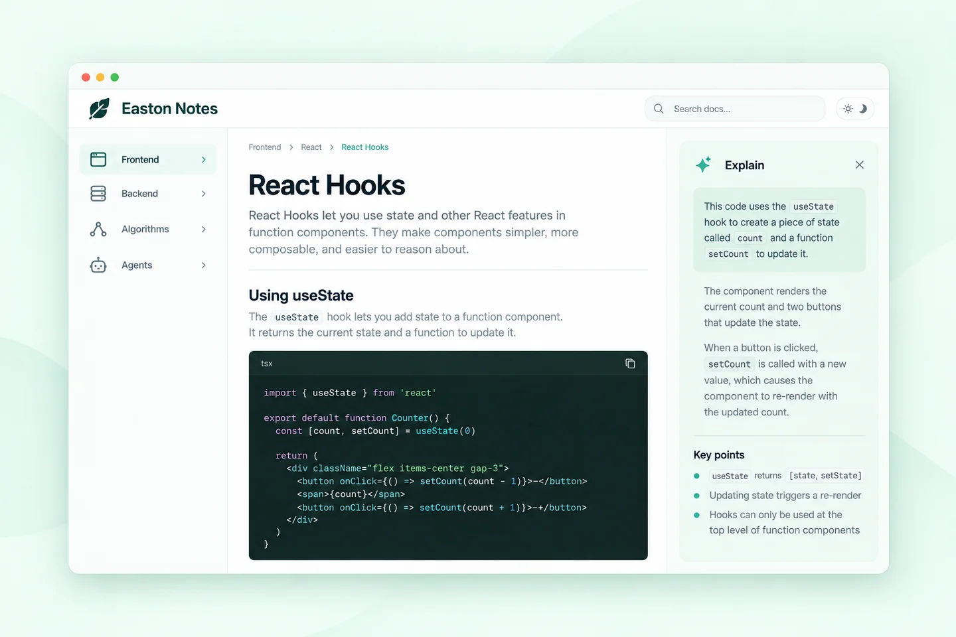Image resolution: width=956 pixels, height=637 pixels.
Task: Click the export default function Counter line
Action: [x=357, y=418]
